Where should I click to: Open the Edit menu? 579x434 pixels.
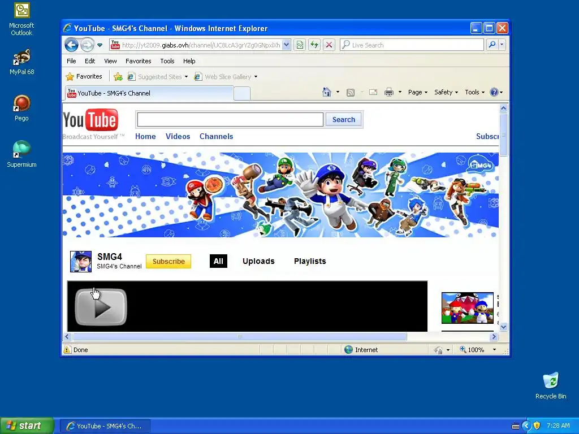coord(90,61)
